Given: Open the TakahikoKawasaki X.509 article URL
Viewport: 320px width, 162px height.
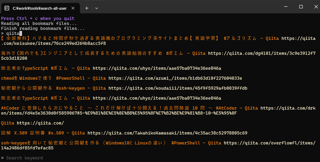Looking at the screenshot, I should click(167, 133).
